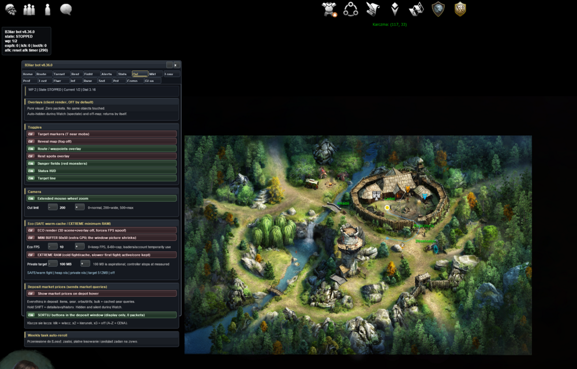
Task: Click the Arkadiii player name on the map
Action: pos(343,203)
